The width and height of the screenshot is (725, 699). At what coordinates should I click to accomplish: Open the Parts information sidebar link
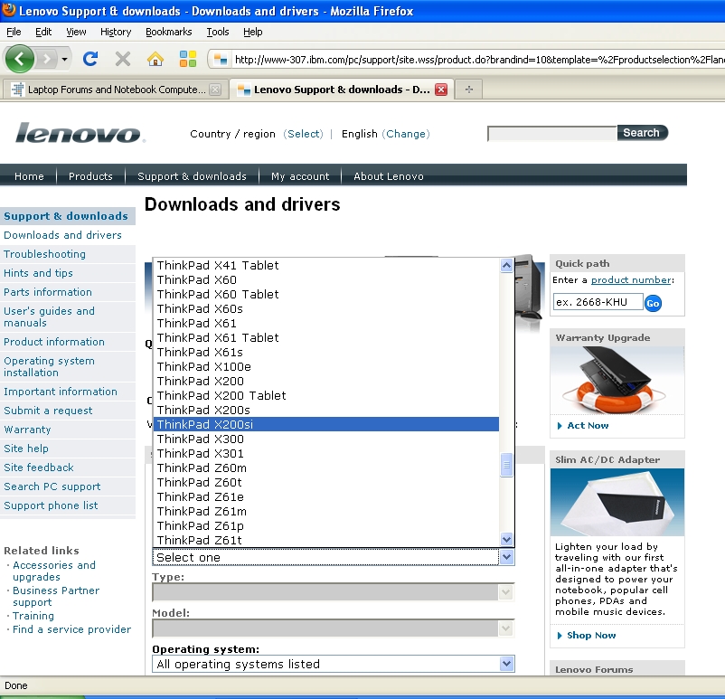(x=48, y=292)
